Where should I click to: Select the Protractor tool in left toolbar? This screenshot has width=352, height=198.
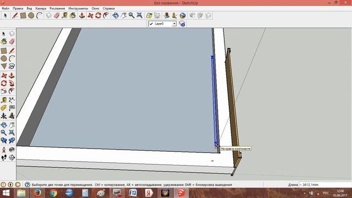coord(4,108)
